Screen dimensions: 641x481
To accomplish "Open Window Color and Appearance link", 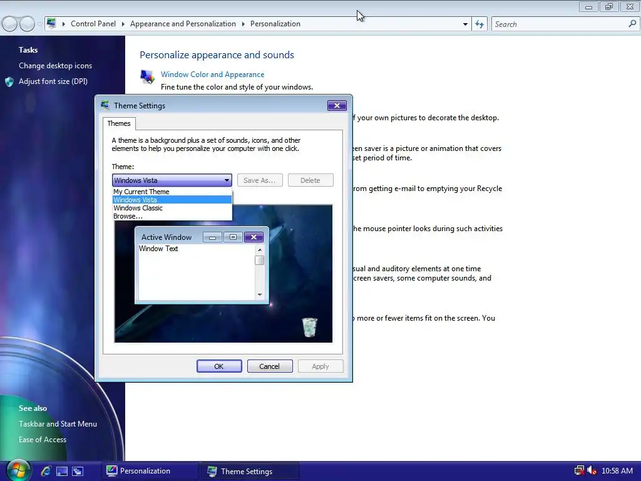I will tap(213, 75).
